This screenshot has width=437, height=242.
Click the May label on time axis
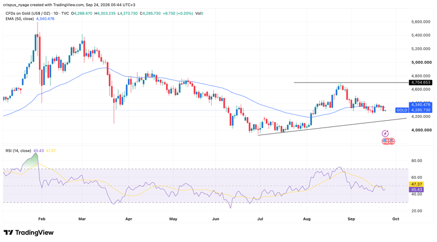tap(173, 219)
